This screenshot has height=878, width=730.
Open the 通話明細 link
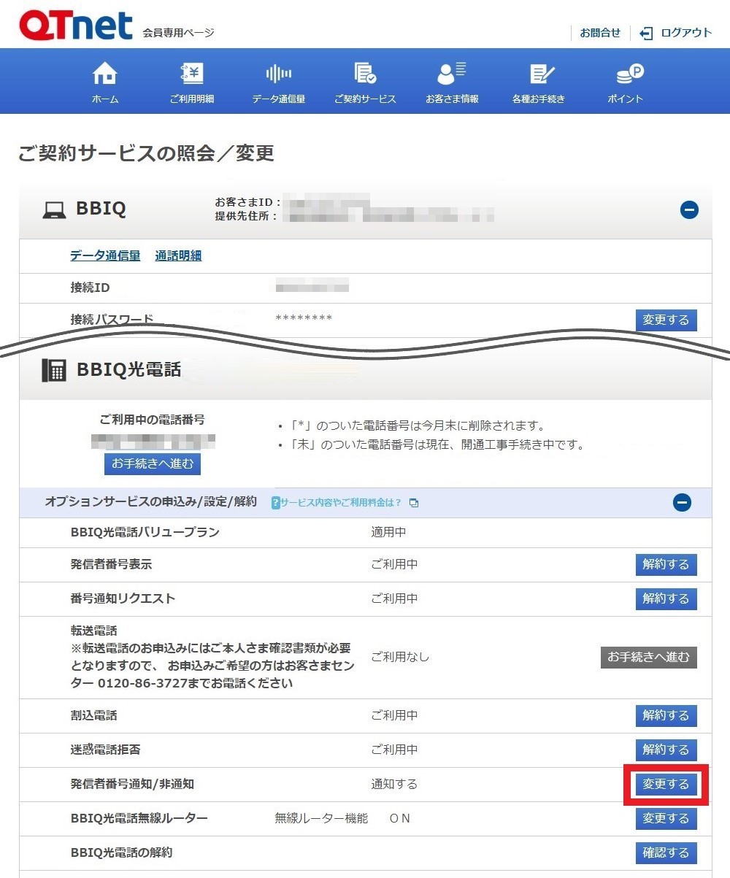click(178, 255)
